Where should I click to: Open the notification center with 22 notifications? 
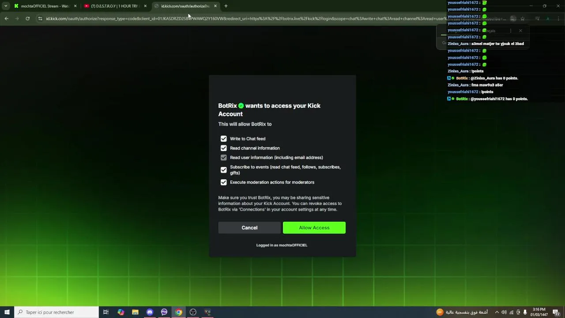[x=556, y=312]
